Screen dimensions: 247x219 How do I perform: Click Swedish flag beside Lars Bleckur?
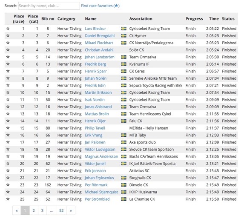click(124, 29)
